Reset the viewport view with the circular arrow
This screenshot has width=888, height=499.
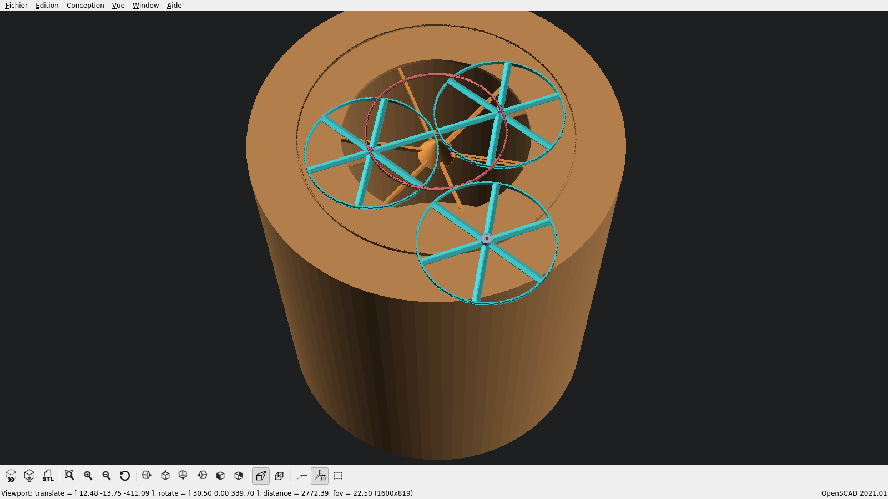click(124, 476)
